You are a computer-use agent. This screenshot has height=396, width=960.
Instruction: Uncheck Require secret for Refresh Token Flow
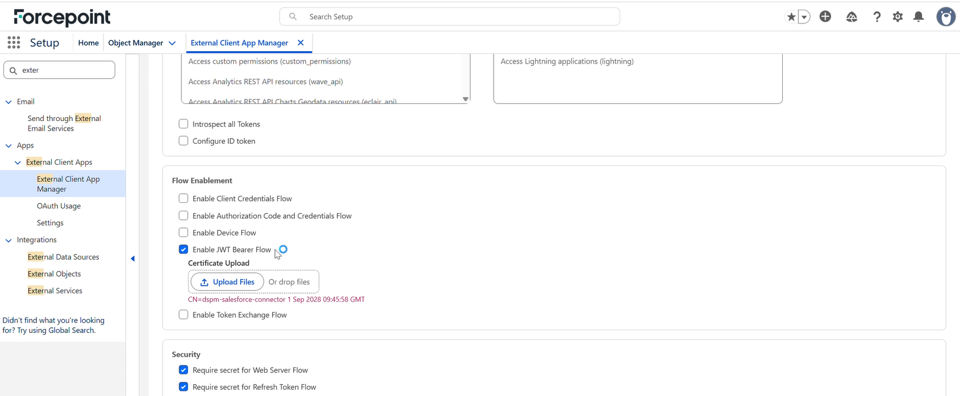click(x=183, y=387)
